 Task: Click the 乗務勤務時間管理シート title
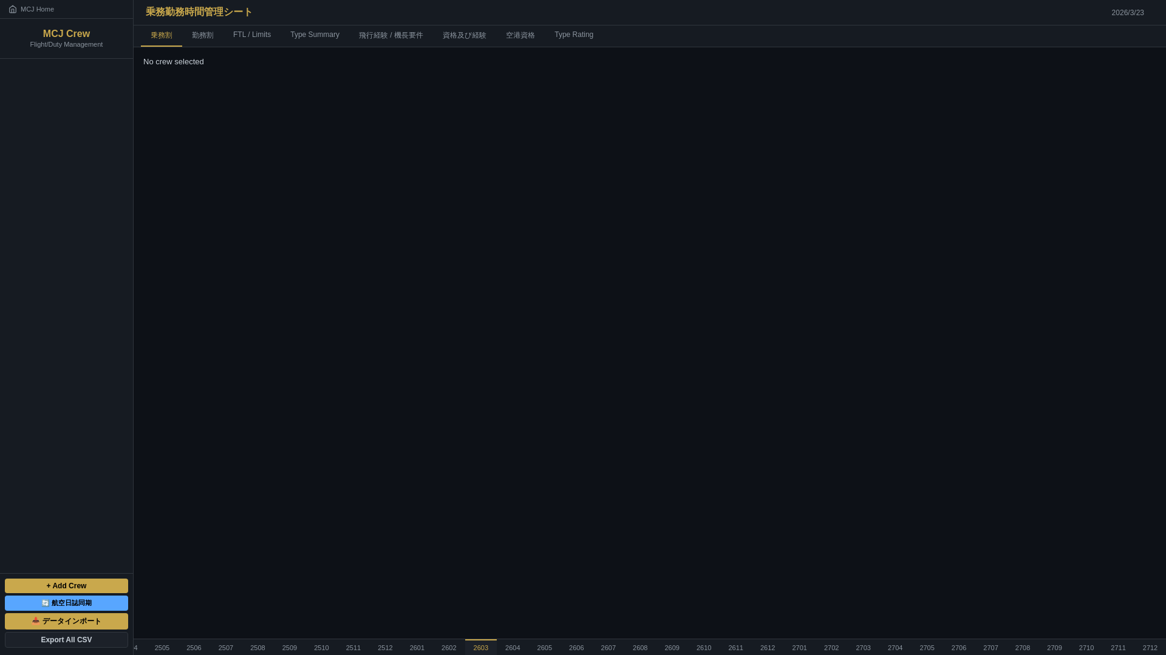click(x=199, y=12)
